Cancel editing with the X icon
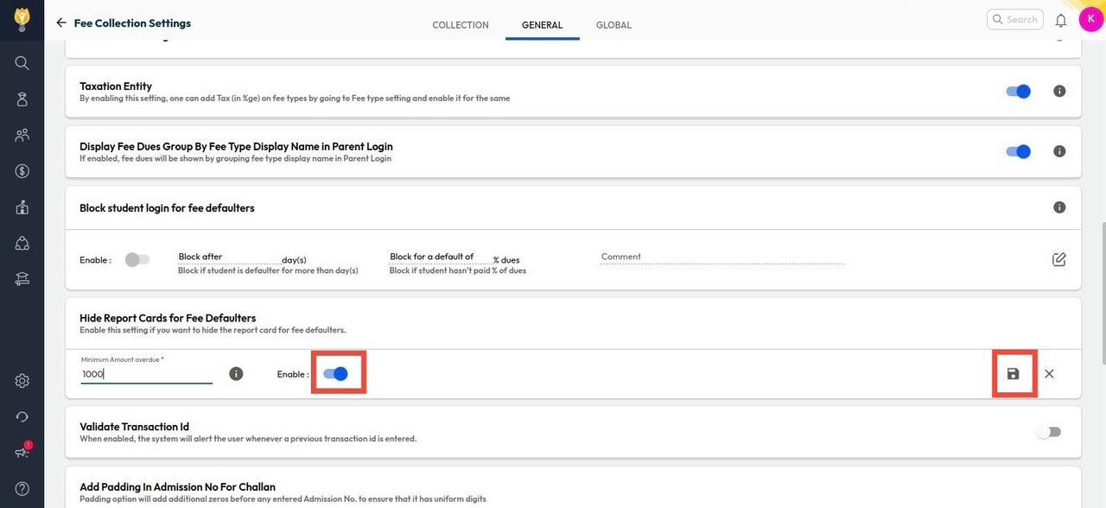Image resolution: width=1106 pixels, height=508 pixels. 1049,374
